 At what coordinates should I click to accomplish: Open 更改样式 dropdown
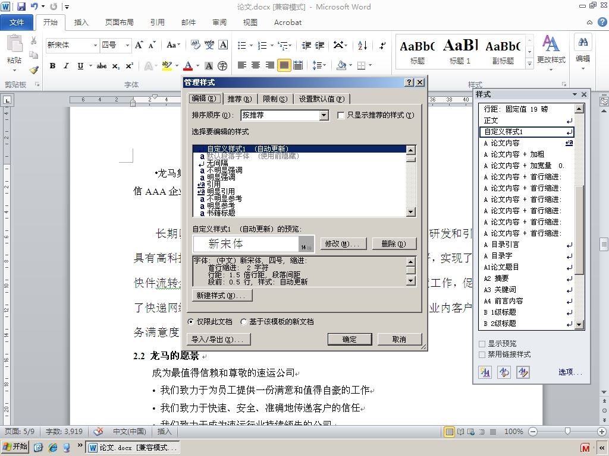[x=551, y=52]
